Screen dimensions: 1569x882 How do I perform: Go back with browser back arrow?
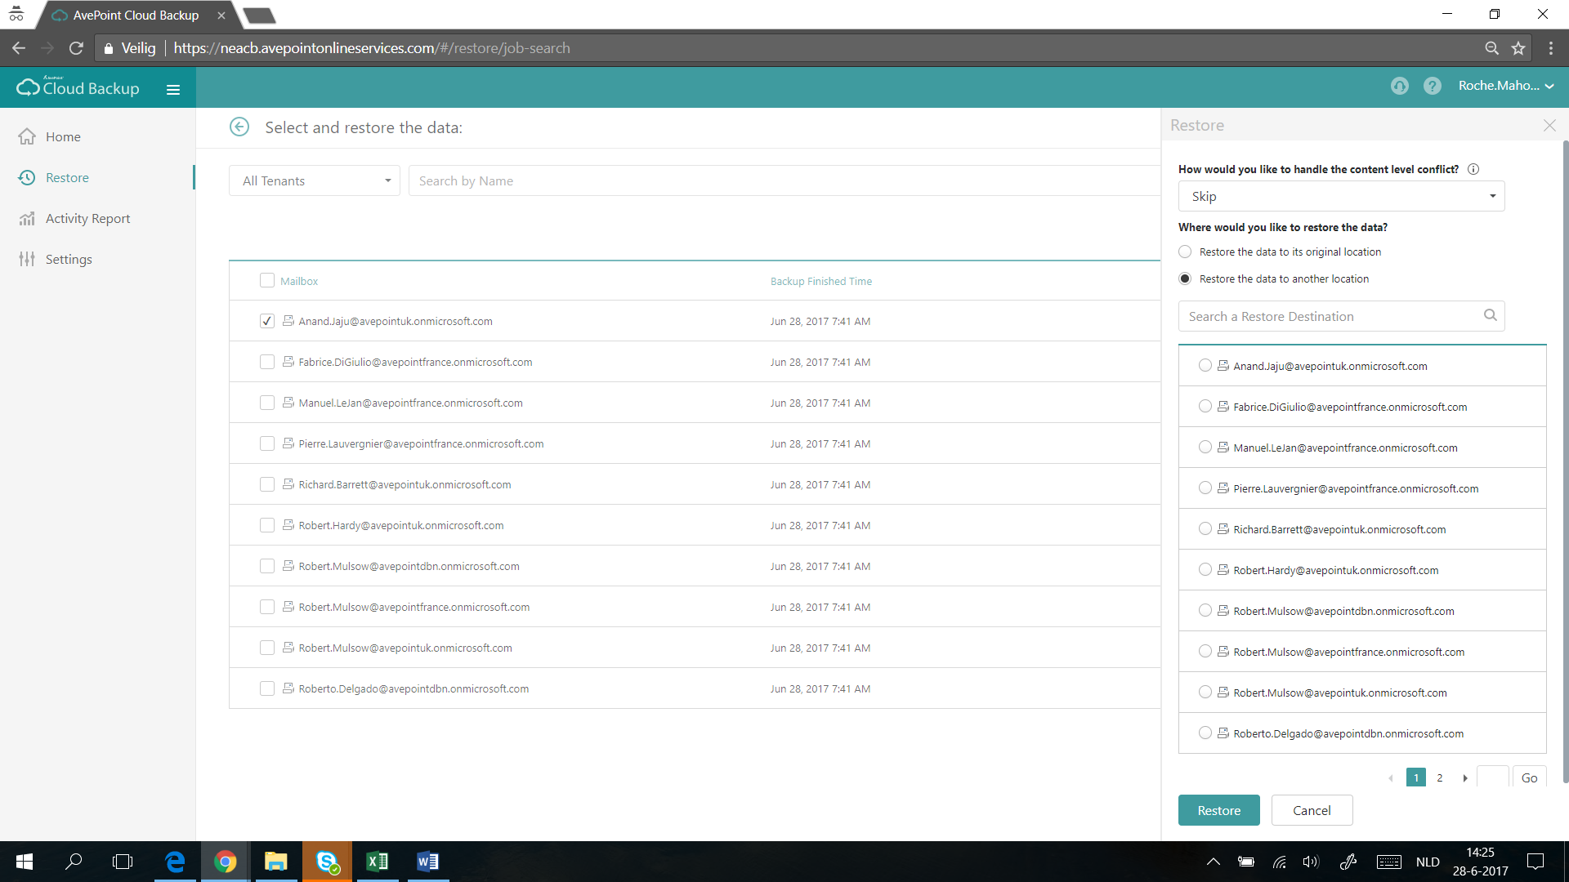(19, 48)
